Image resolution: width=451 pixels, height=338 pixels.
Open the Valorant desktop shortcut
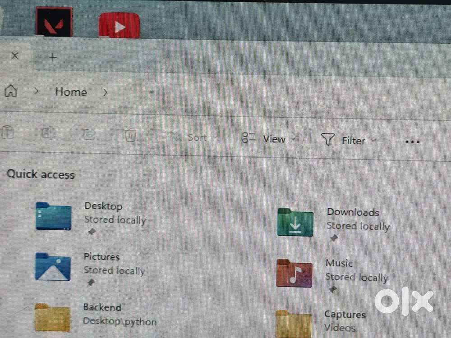coord(54,22)
